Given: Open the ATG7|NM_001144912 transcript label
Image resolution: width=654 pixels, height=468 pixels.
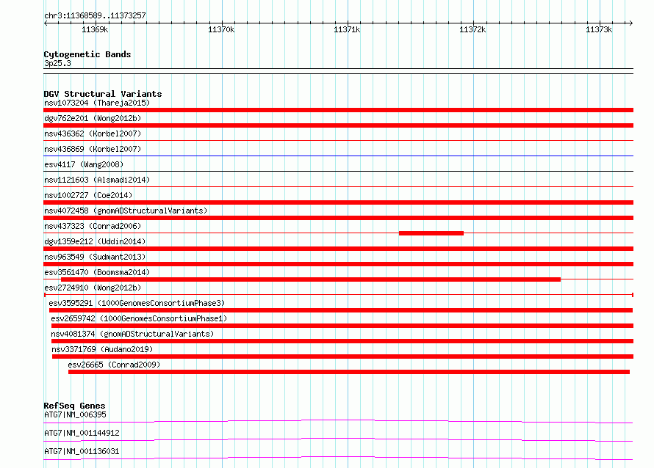Looking at the screenshot, I should [x=82, y=433].
